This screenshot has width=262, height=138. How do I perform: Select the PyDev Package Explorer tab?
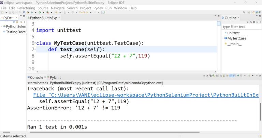point(8,18)
